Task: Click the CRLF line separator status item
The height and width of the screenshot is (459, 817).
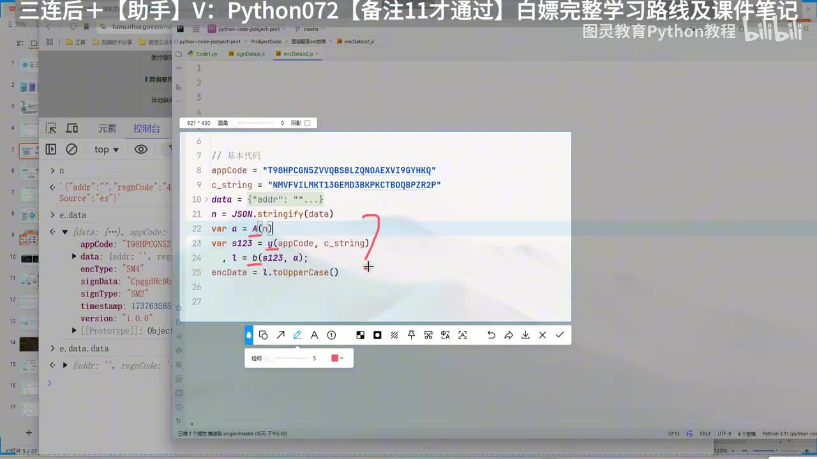Action: click(705, 433)
